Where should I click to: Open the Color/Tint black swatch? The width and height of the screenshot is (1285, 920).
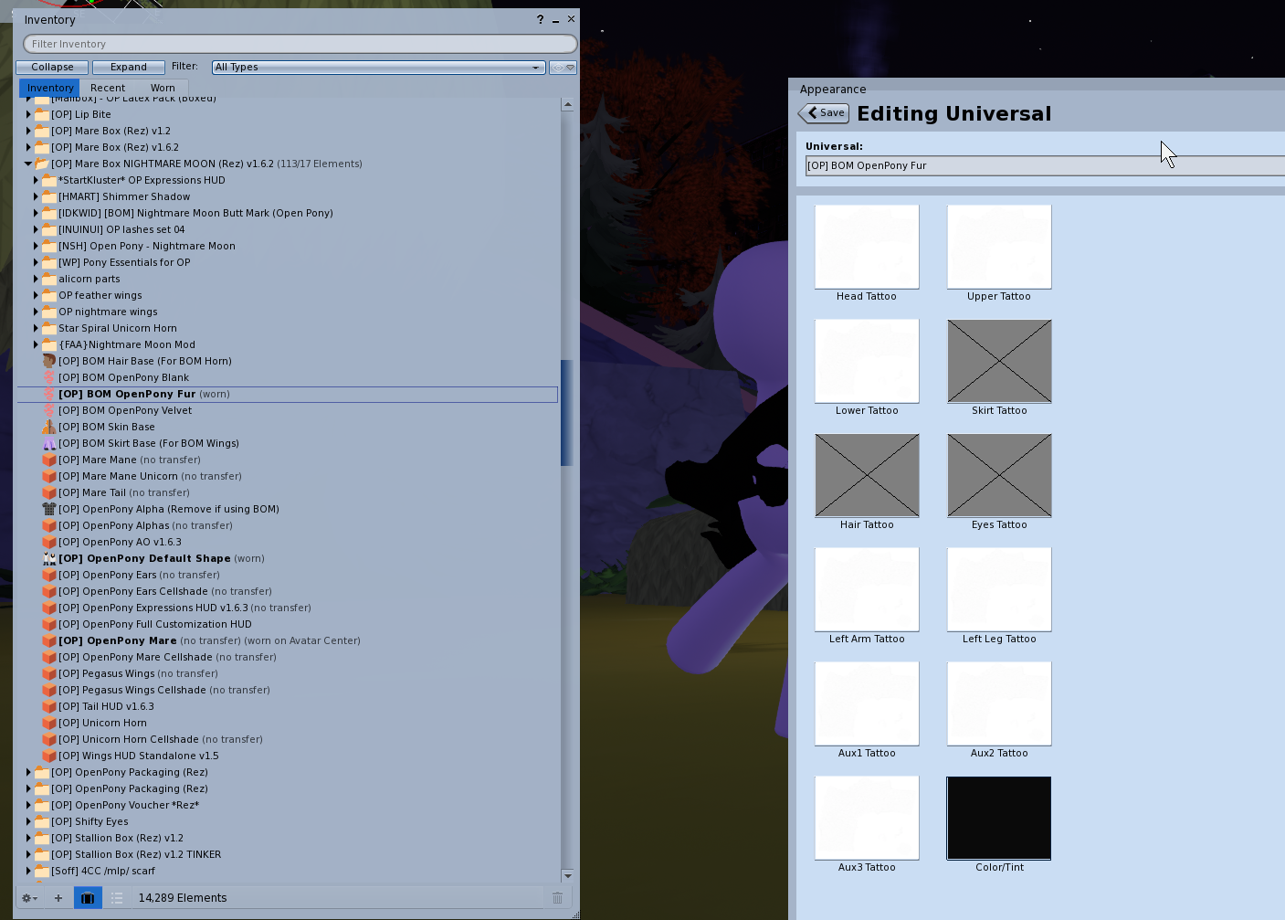(x=999, y=818)
